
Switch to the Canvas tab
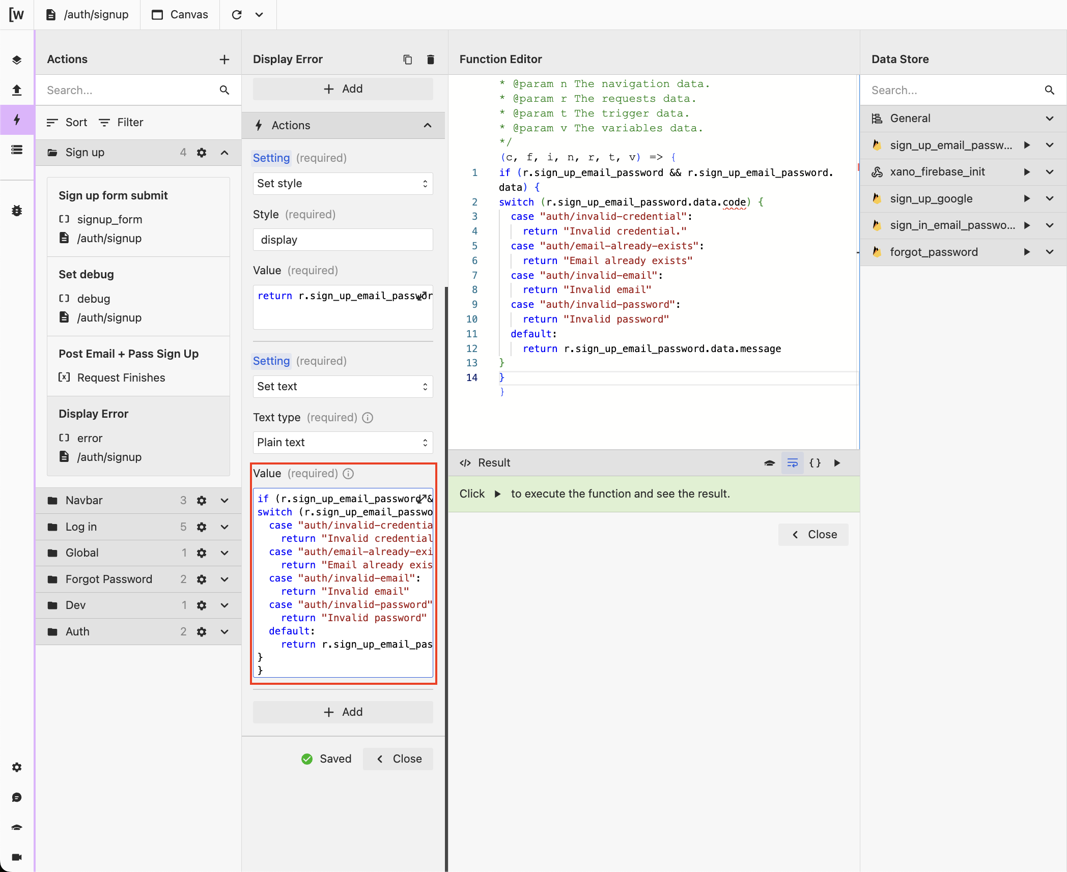[x=180, y=15]
